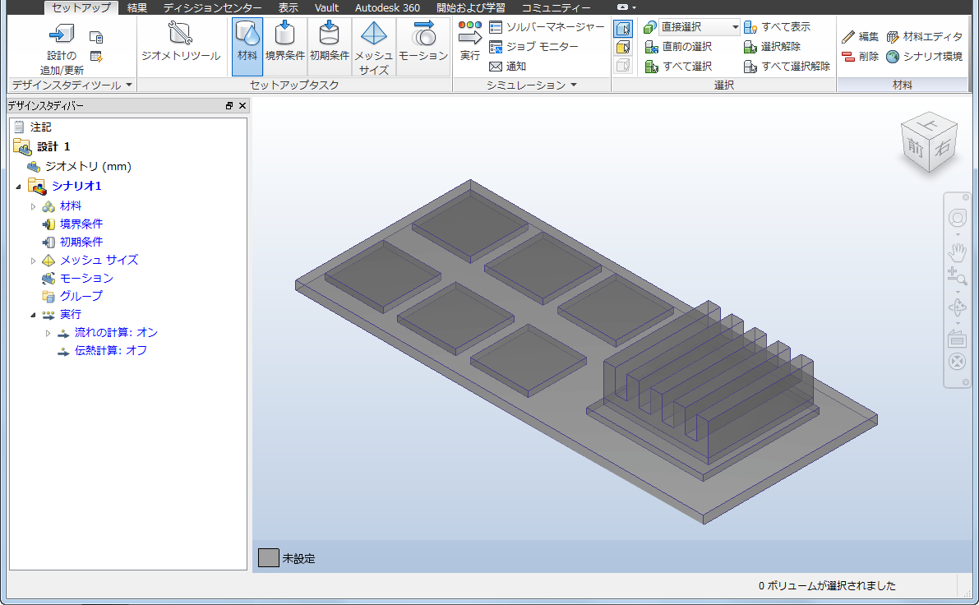Image resolution: width=979 pixels, height=605 pixels.
Task: Click 編集 in the 材料 panel
Action: [x=860, y=37]
